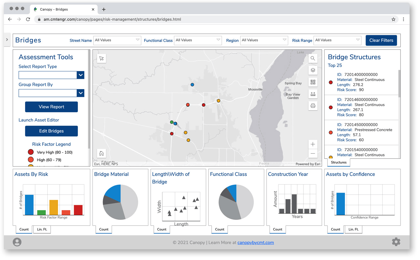Activate the map measure ruler tool

[313, 94]
